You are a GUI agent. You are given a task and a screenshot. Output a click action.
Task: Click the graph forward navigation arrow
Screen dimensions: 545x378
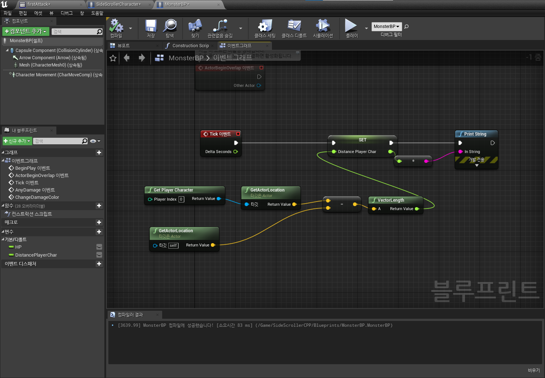tap(142, 58)
